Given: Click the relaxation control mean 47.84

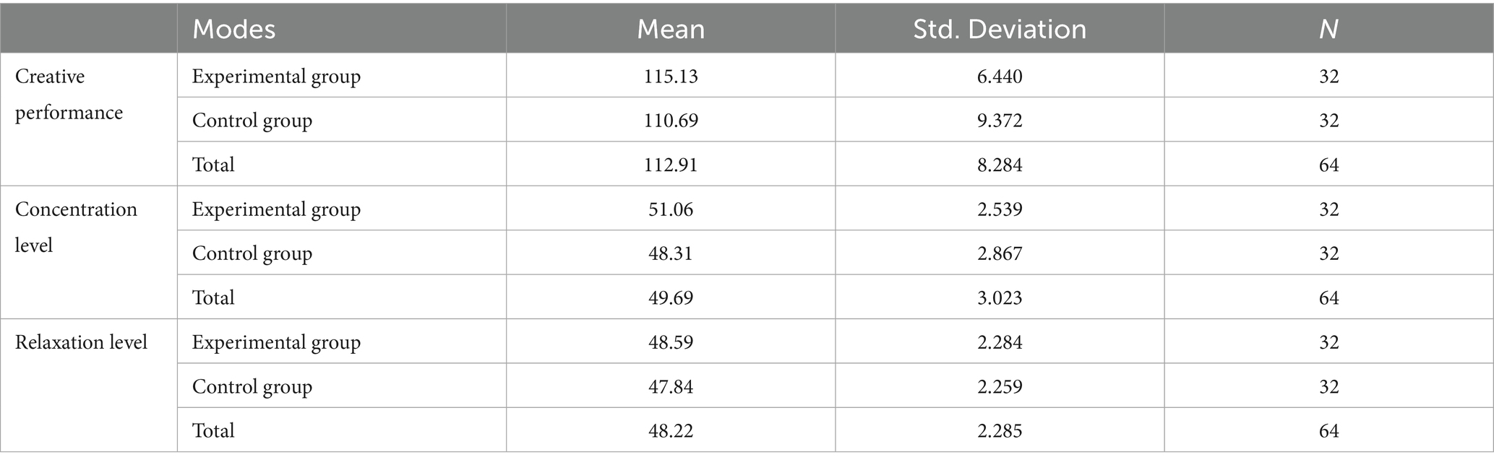Looking at the screenshot, I should click(x=671, y=386).
